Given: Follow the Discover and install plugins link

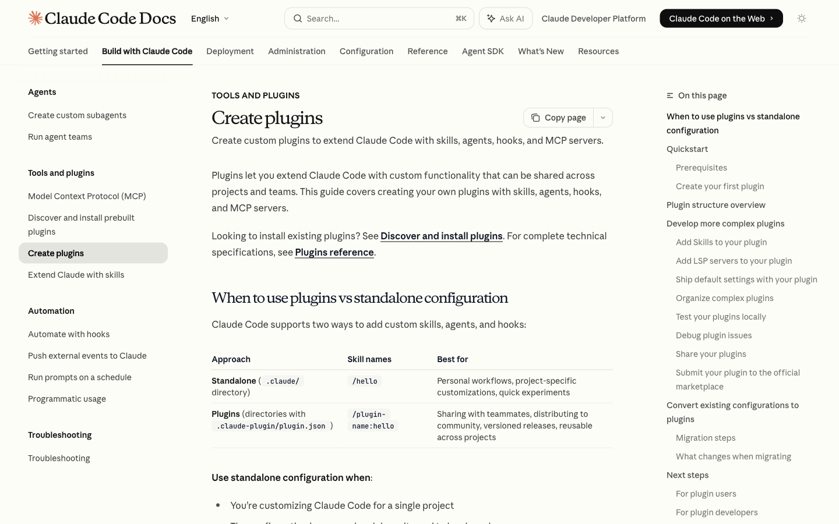Looking at the screenshot, I should 441,236.
